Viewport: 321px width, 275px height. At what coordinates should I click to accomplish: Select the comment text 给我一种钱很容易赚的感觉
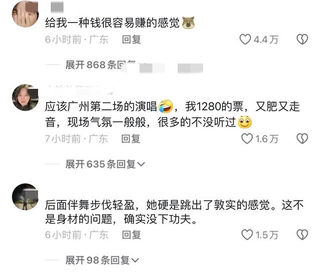(x=112, y=23)
